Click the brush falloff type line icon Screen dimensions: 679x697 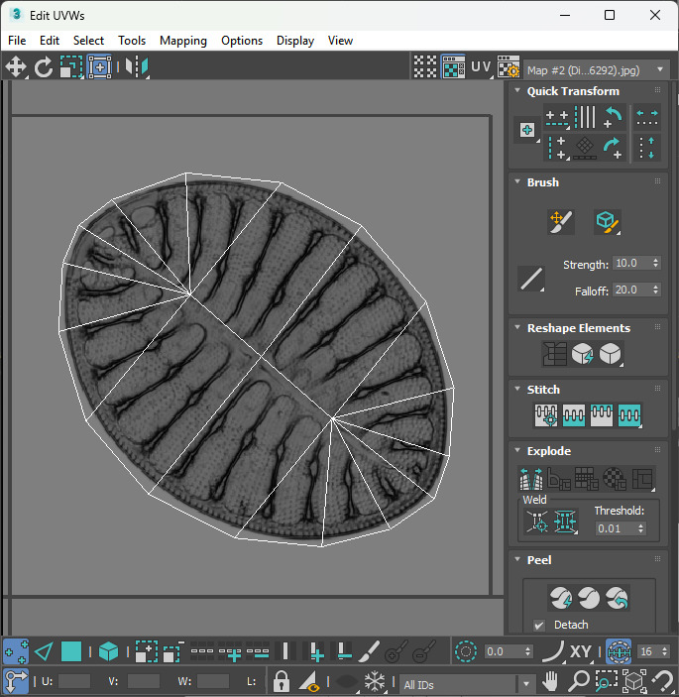tap(531, 279)
